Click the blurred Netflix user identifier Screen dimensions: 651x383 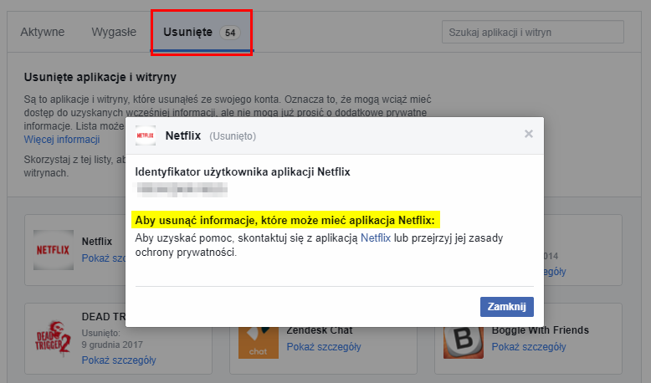click(x=181, y=190)
